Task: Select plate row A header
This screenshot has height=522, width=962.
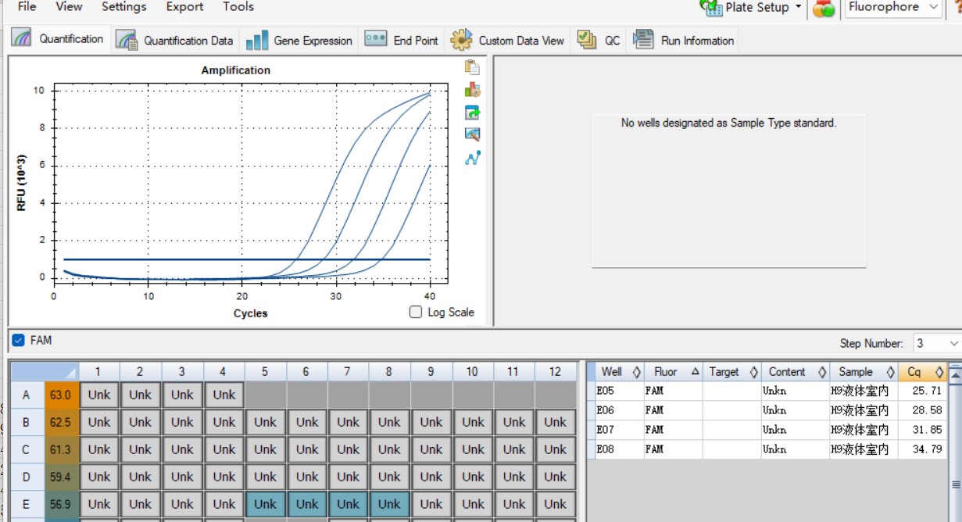Action: (x=26, y=395)
